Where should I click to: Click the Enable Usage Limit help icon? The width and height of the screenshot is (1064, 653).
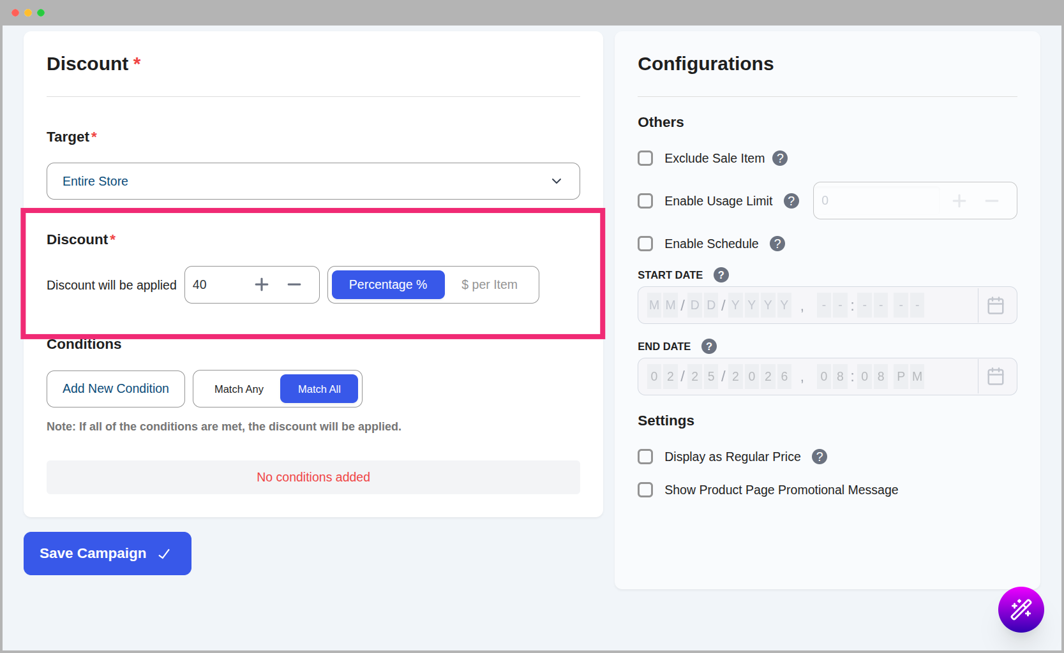click(791, 201)
